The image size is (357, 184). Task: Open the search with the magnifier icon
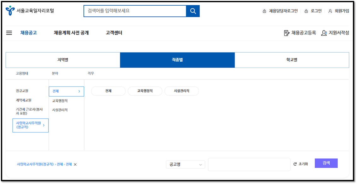click(193, 10)
